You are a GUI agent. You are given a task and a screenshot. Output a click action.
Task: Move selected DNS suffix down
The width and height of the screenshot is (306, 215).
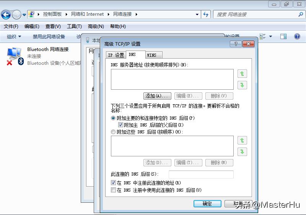point(242,152)
